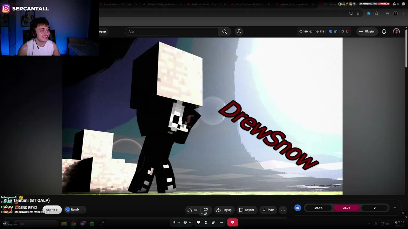Image resolution: width=408 pixels, height=229 pixels.
Task: Click the page vertical scrollbar thumb
Action: (x=406, y=48)
